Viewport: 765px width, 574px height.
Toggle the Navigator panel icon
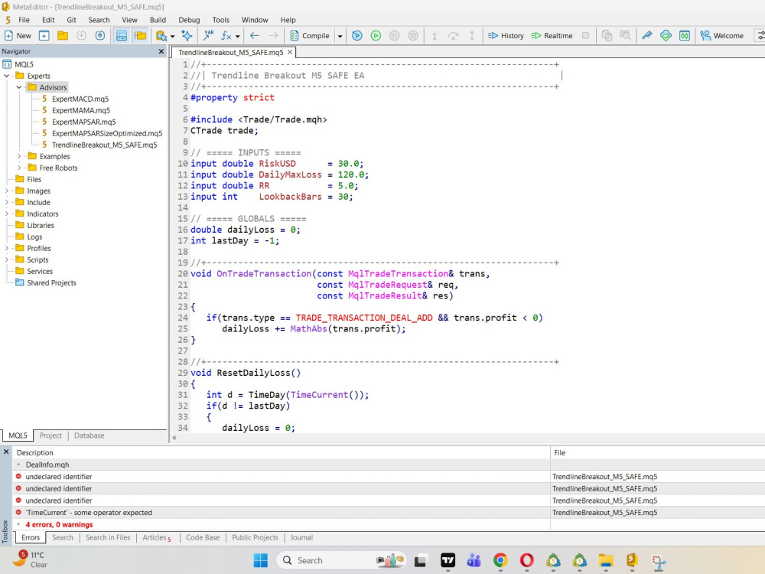click(141, 36)
